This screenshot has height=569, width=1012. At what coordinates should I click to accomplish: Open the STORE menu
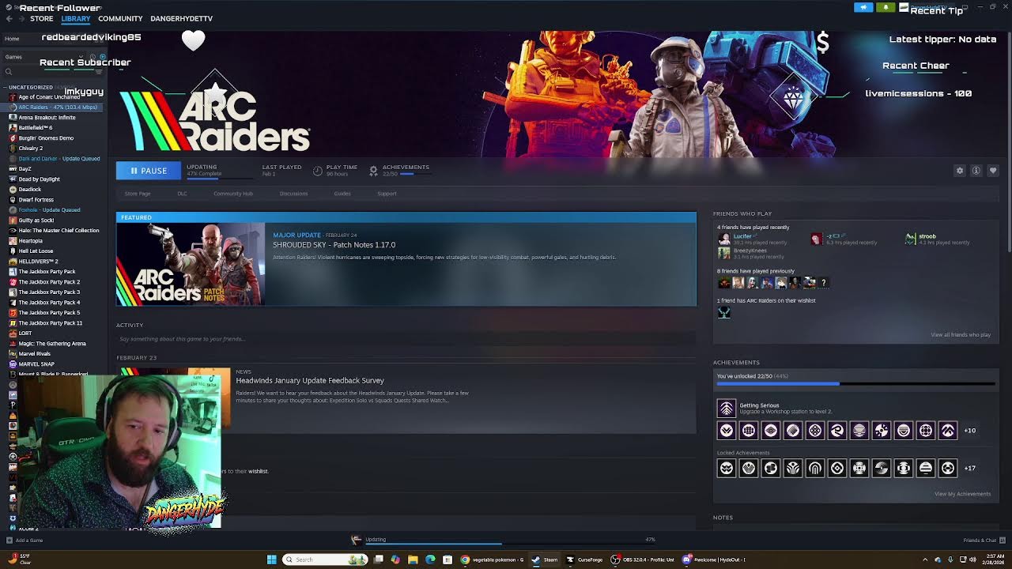click(x=42, y=18)
